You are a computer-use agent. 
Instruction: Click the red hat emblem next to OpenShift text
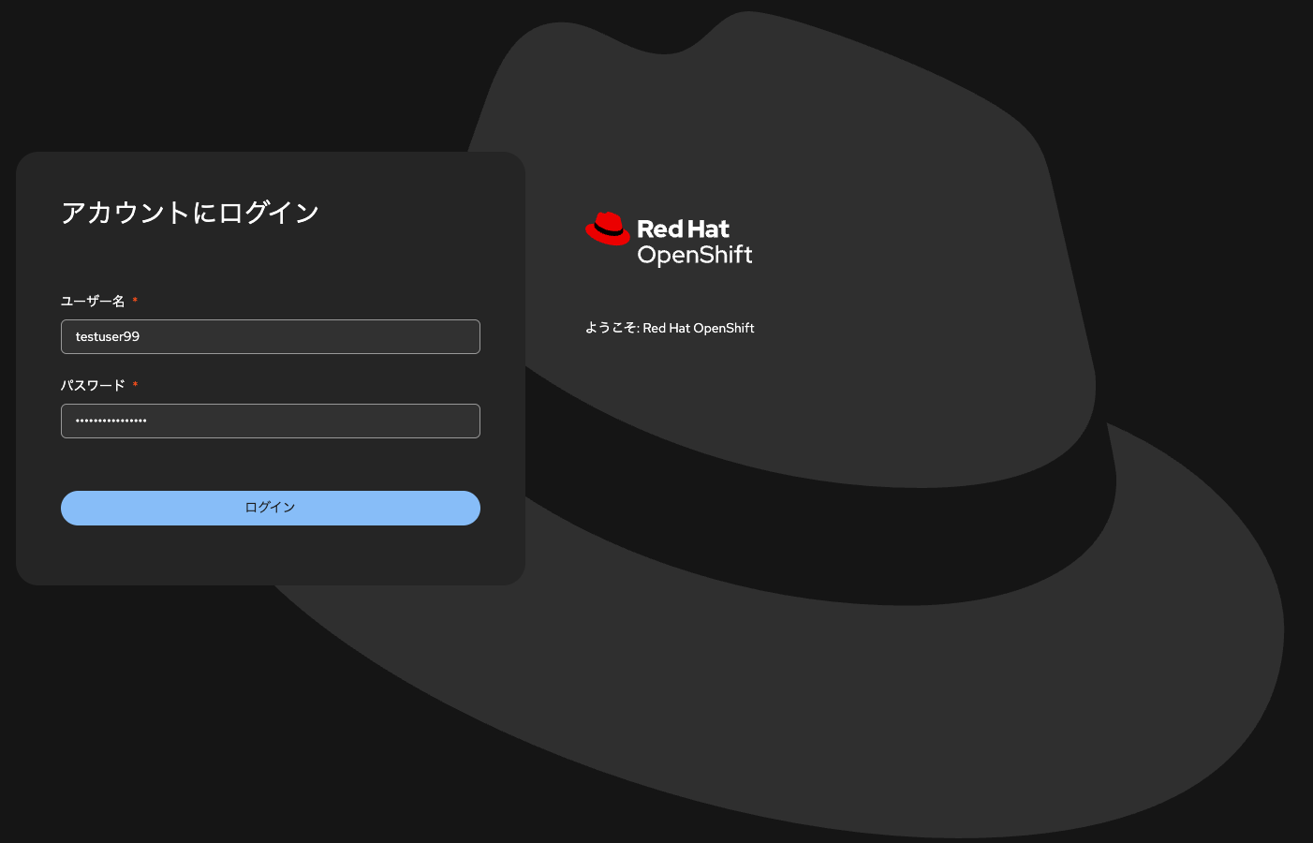pyautogui.click(x=608, y=228)
